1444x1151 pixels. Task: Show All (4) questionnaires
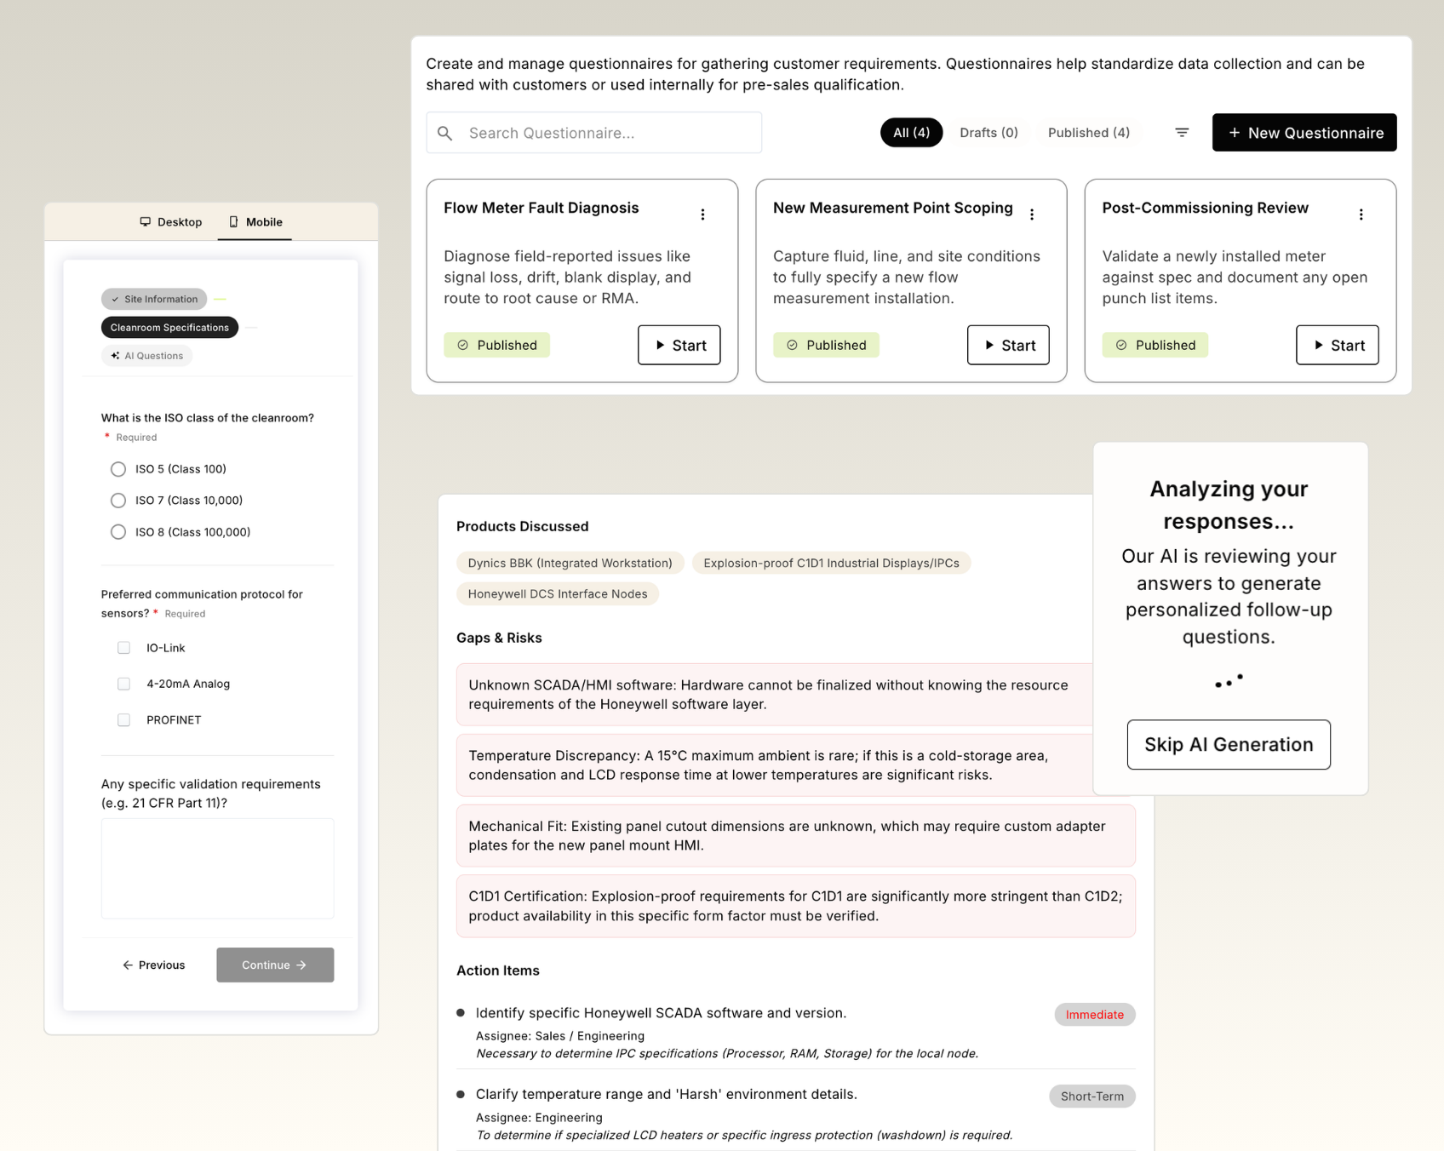(911, 133)
